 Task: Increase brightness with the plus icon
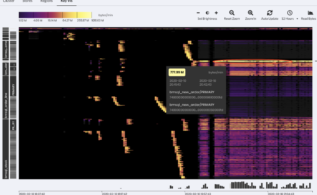pos(216,13)
